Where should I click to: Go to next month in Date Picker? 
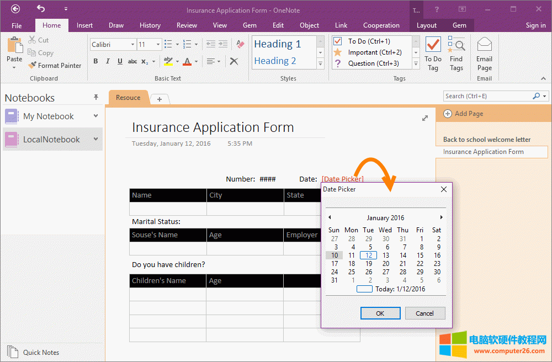(441, 217)
